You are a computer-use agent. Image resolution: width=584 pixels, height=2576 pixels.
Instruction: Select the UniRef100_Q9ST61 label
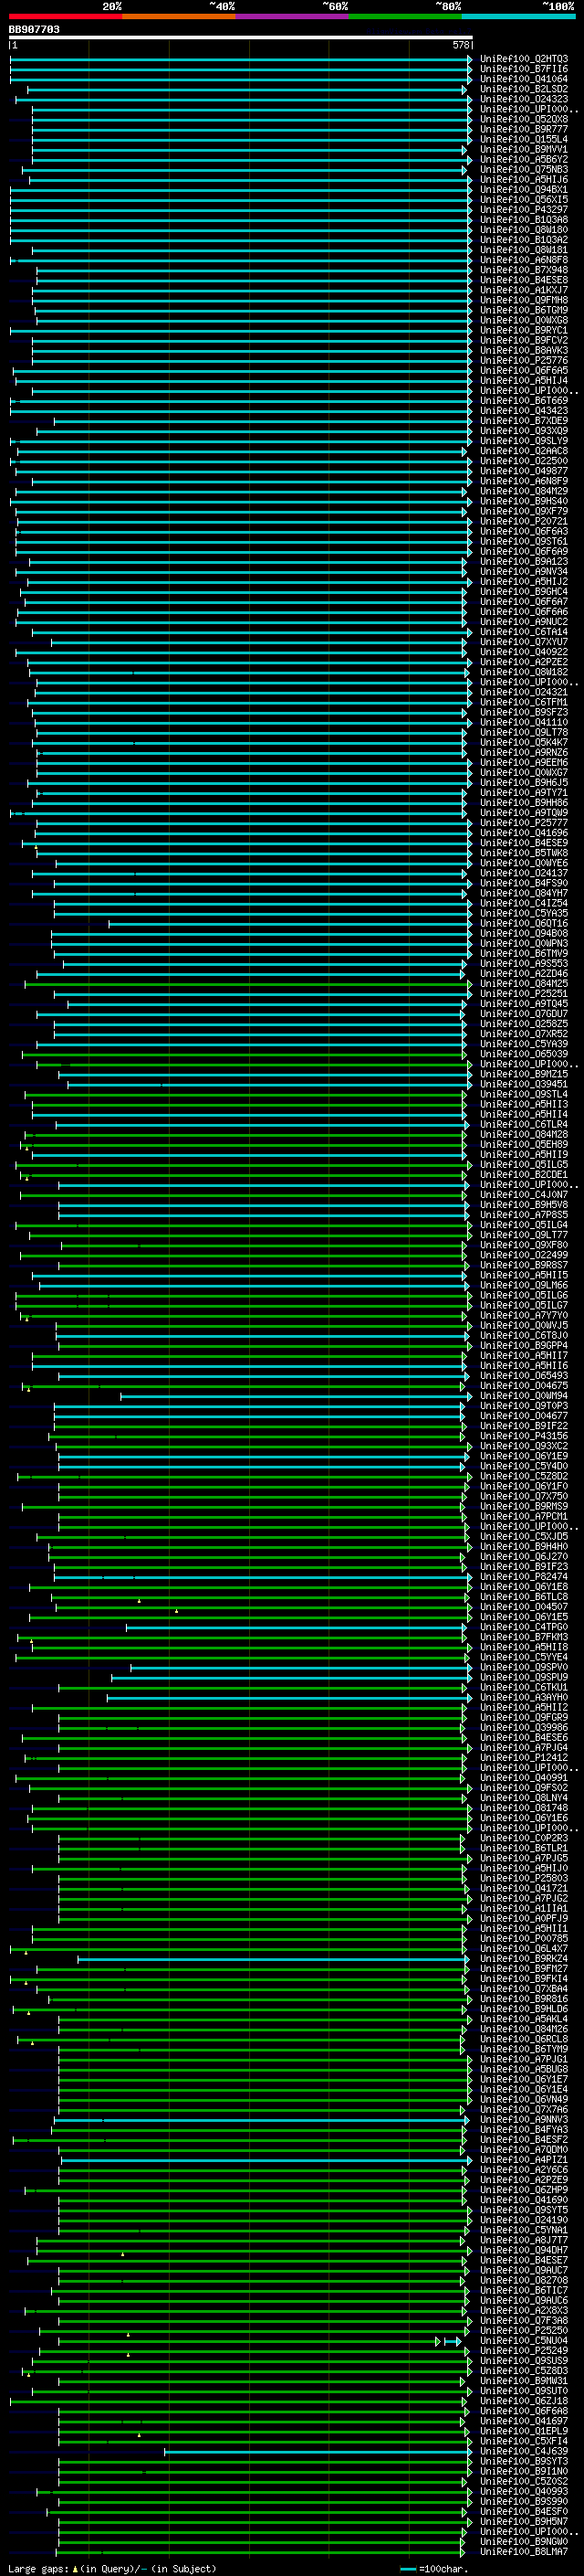[x=524, y=542]
